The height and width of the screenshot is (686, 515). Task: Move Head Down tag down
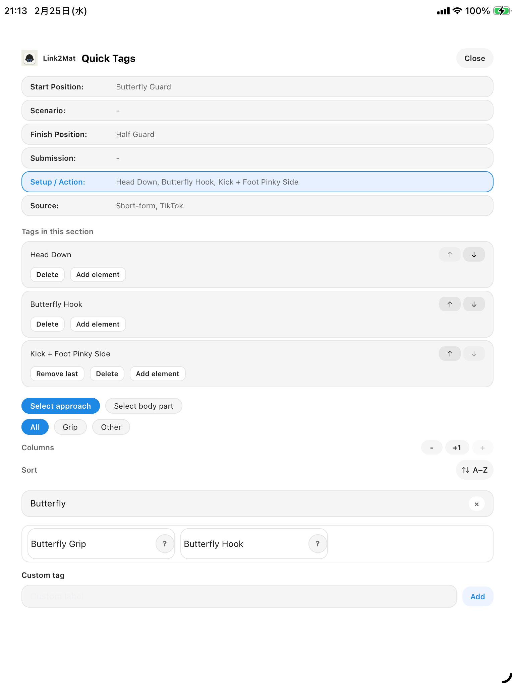(x=474, y=255)
